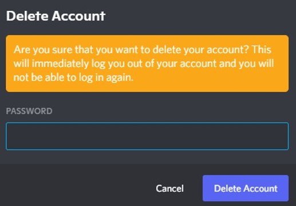Click the 'not be able to log in again' text
The image size is (296, 206).
pyautogui.click(x=73, y=78)
